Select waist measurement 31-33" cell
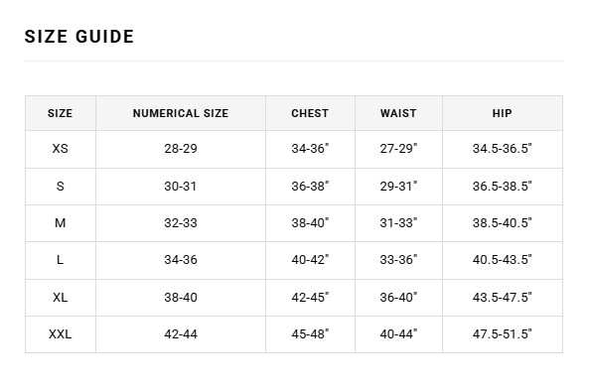The width and height of the screenshot is (589, 391). 398,223
